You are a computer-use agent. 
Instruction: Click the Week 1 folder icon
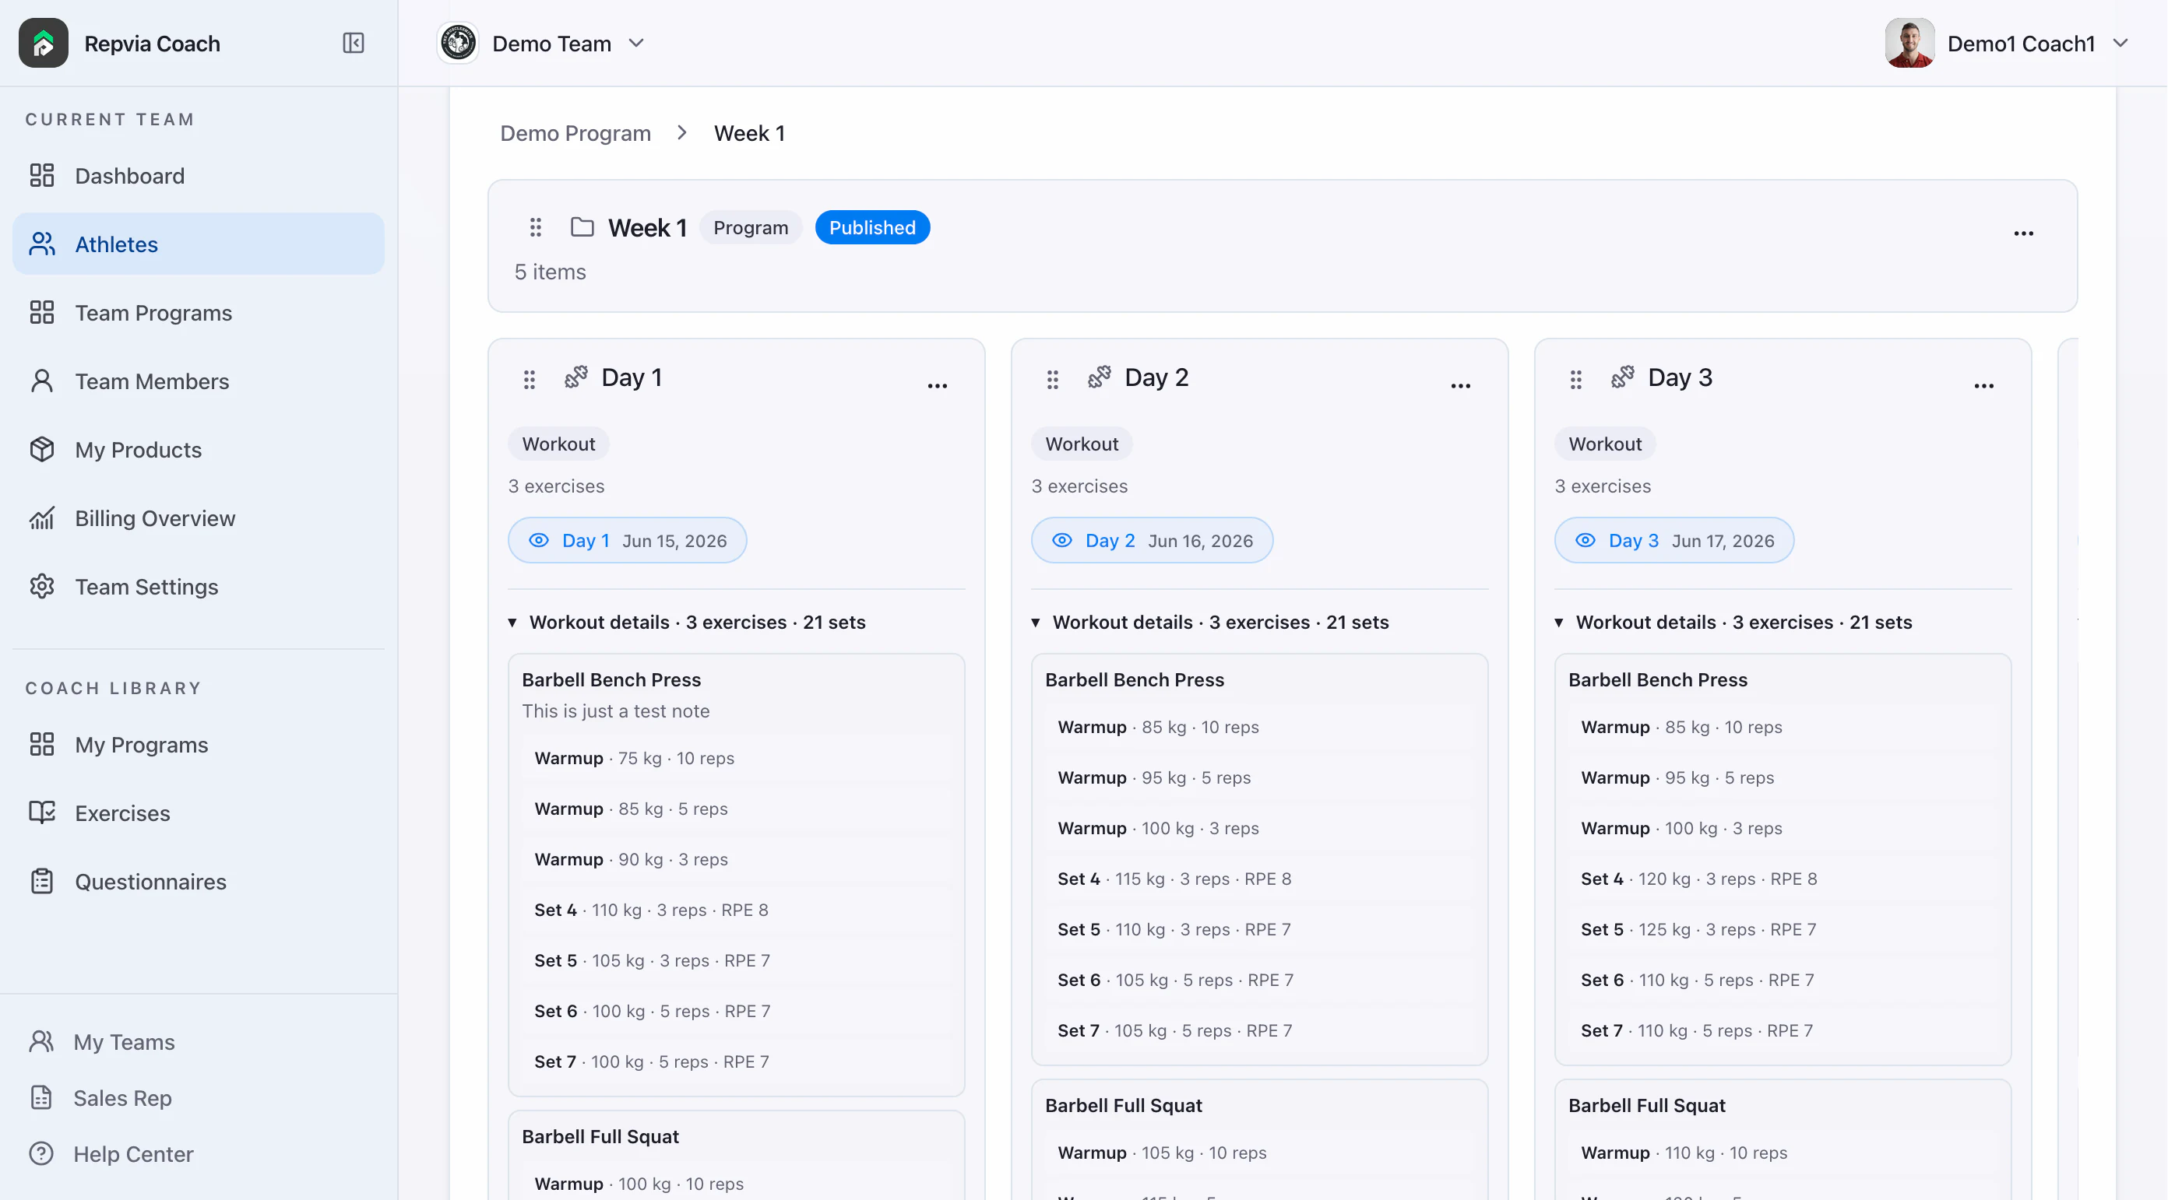pyautogui.click(x=582, y=227)
